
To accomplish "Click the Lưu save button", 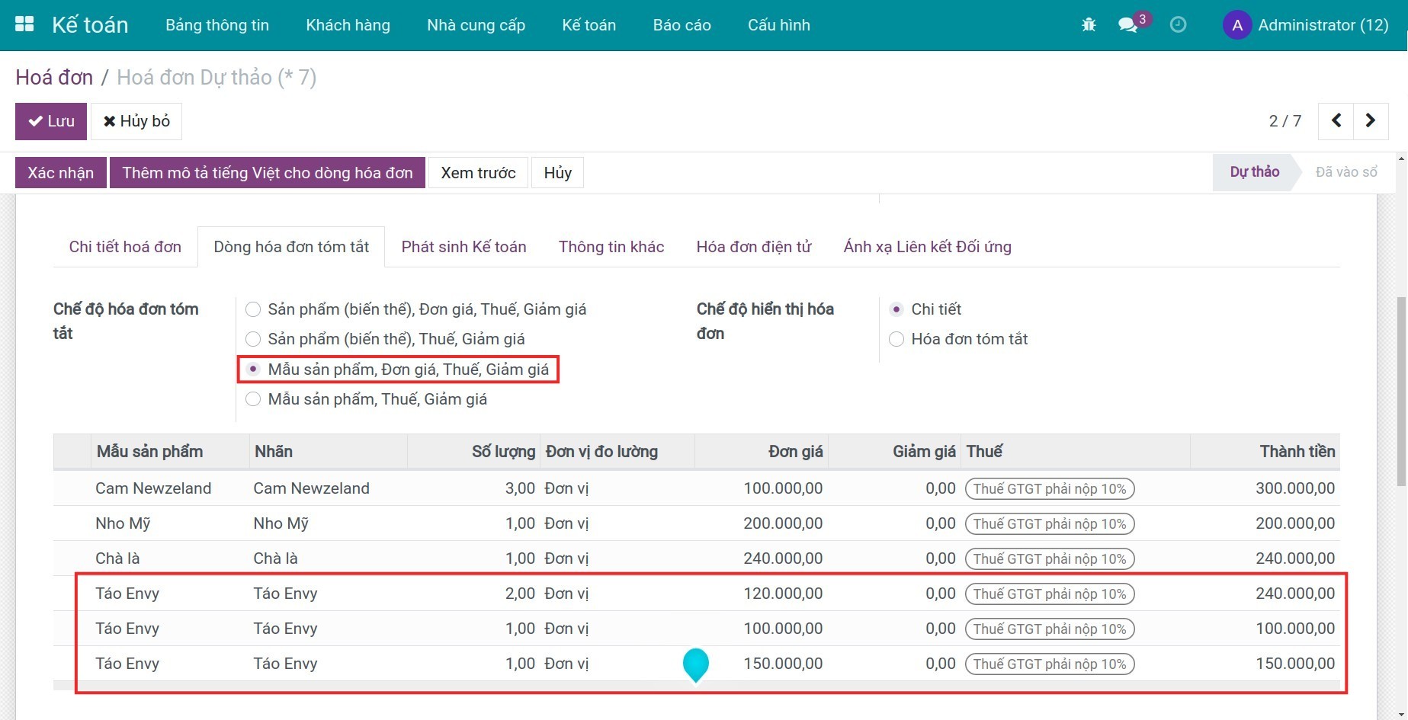I will pos(51,121).
